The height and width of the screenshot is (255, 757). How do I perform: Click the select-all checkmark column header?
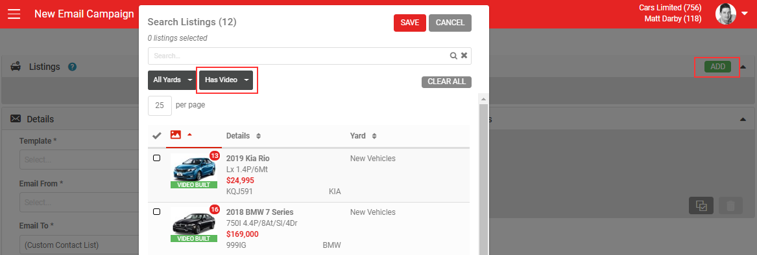click(156, 136)
